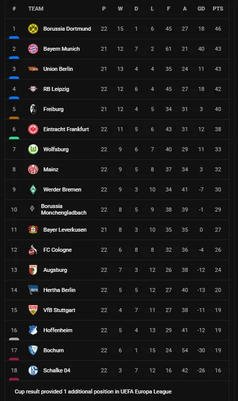
Task: Click the blue Champions League marker under rank 1
Action: [x=14, y=38]
